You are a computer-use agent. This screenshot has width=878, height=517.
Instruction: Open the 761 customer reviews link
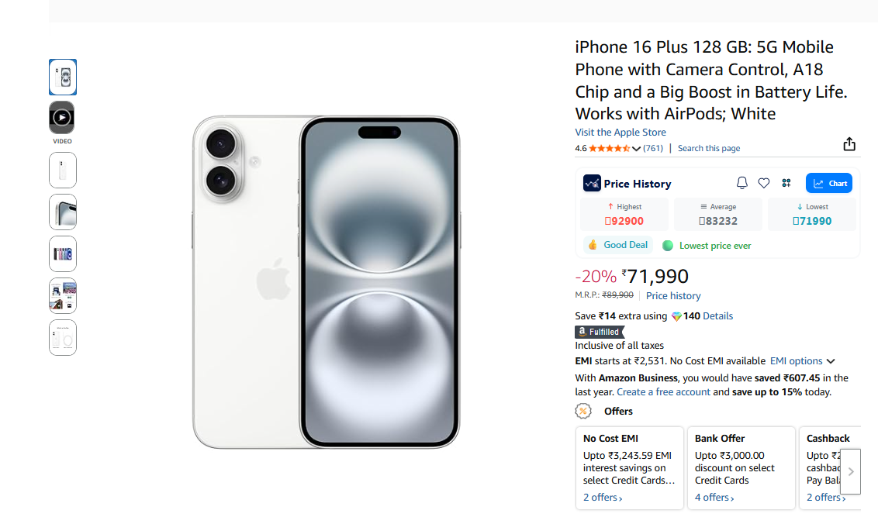pyautogui.click(x=653, y=148)
